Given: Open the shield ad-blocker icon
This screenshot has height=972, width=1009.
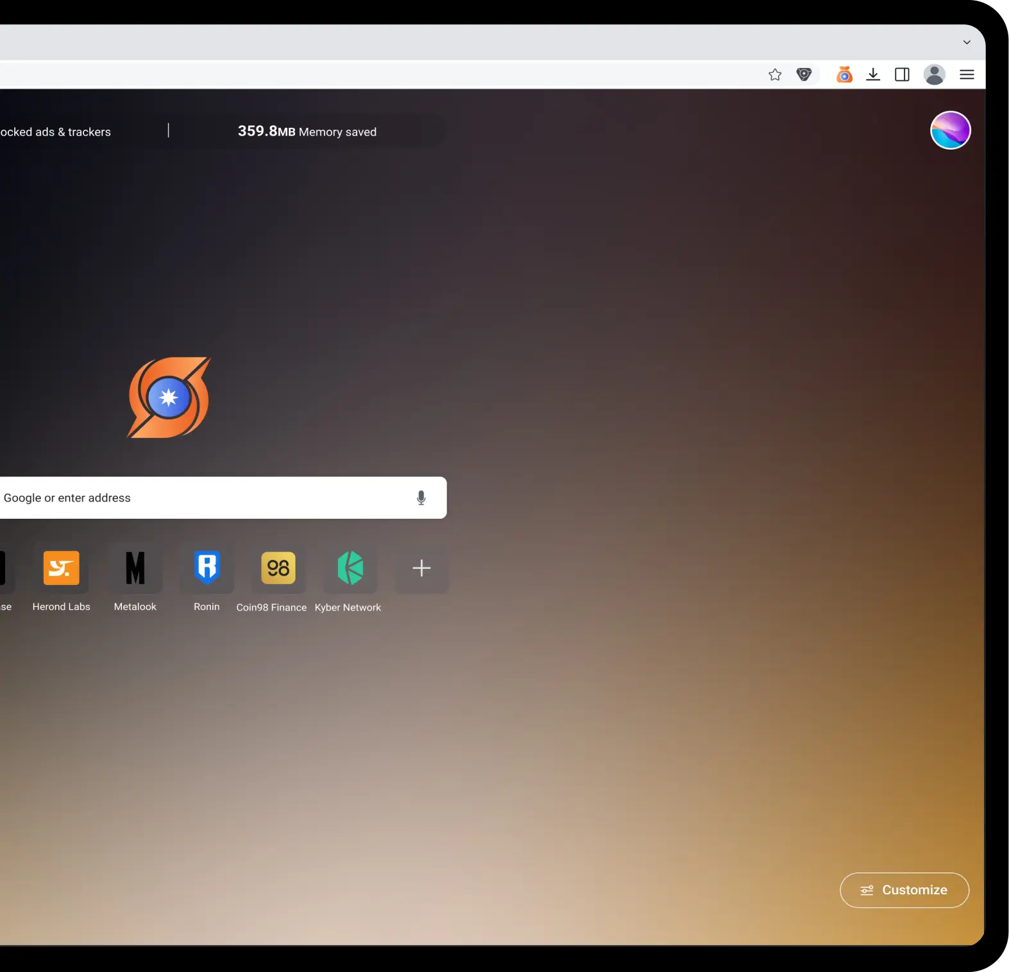Looking at the screenshot, I should coord(804,74).
